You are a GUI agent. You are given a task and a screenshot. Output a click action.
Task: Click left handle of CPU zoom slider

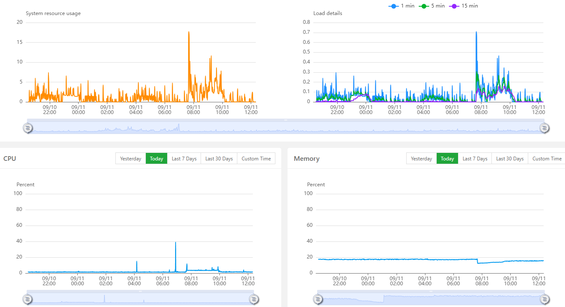tap(28, 299)
